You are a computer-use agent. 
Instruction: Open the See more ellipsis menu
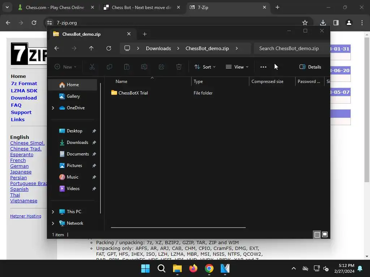[x=263, y=67]
